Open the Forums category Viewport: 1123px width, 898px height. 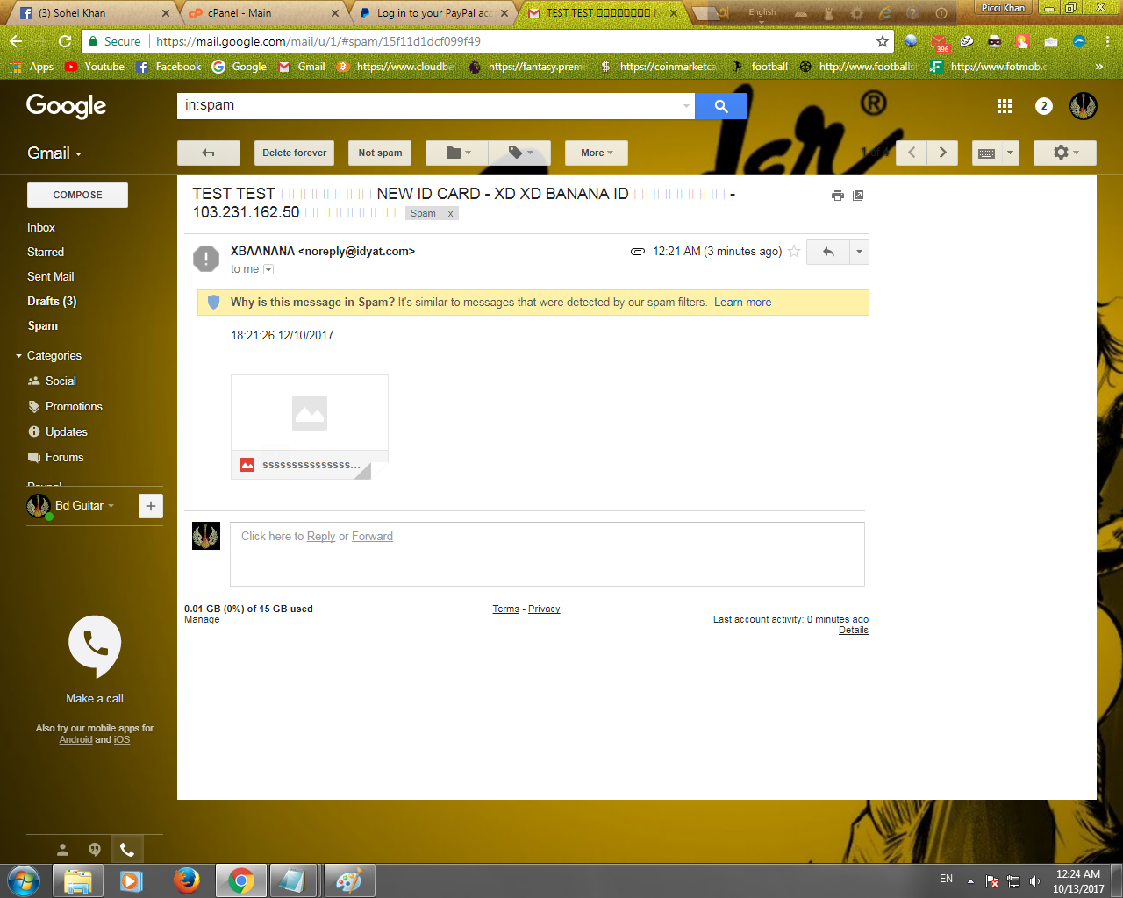(64, 457)
